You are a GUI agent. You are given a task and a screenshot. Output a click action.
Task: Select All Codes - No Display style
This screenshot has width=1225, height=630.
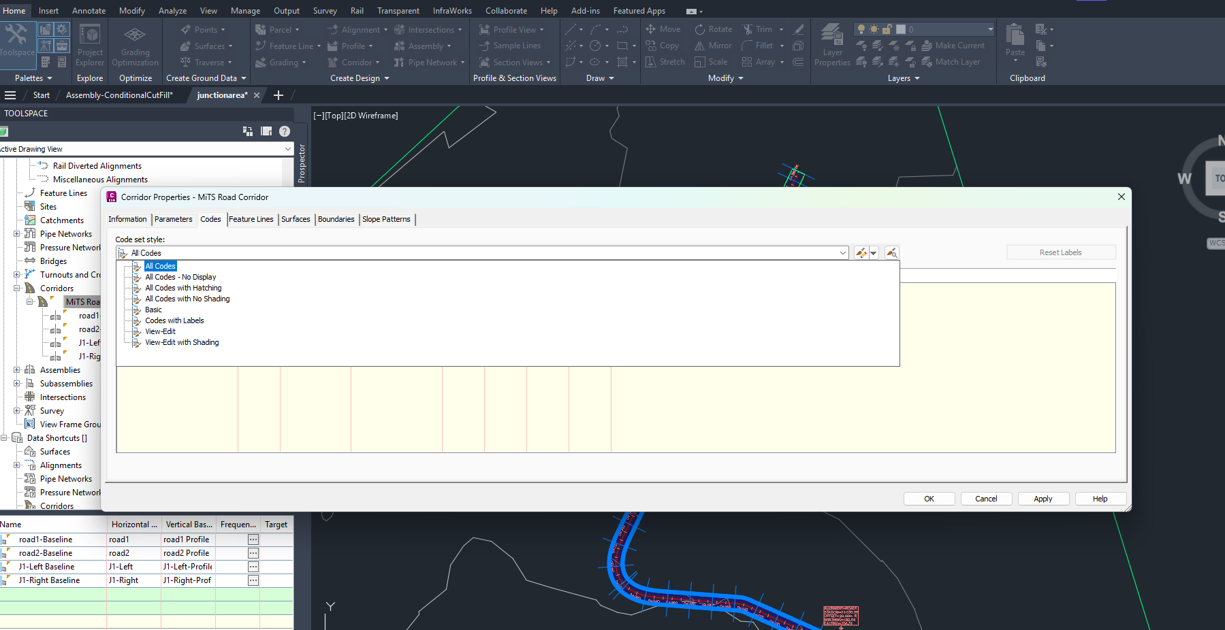[x=180, y=277]
